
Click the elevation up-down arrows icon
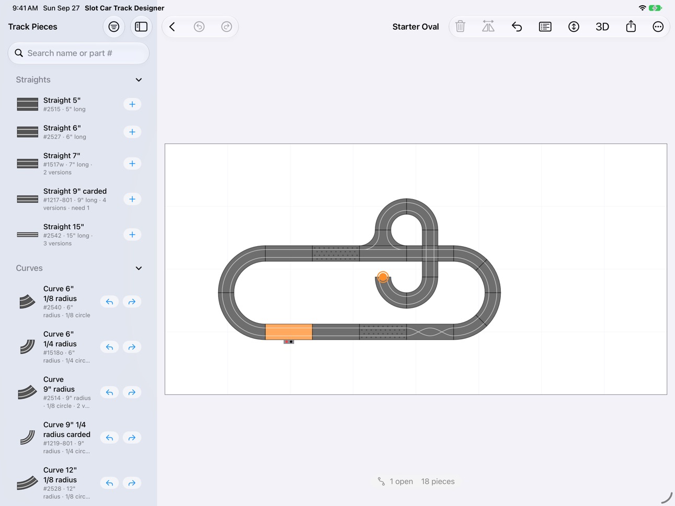574,27
